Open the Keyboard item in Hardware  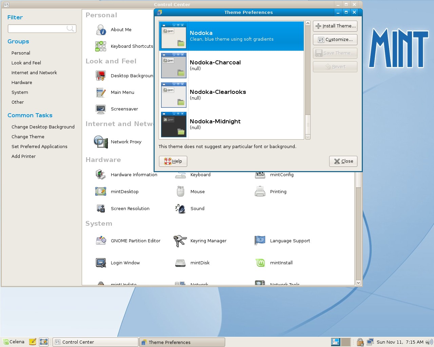pos(200,175)
